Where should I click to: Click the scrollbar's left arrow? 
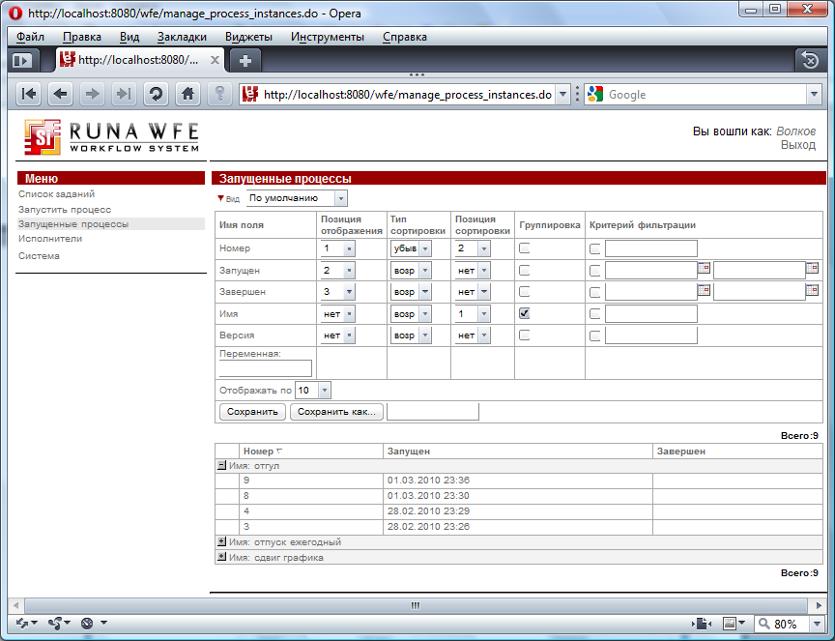tap(16, 605)
